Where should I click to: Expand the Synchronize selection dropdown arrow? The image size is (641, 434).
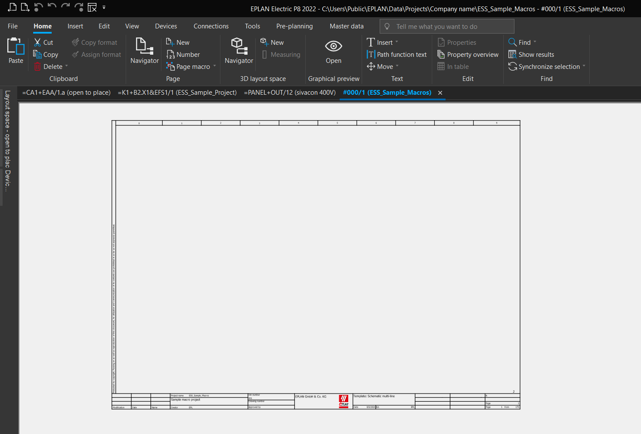coord(584,66)
